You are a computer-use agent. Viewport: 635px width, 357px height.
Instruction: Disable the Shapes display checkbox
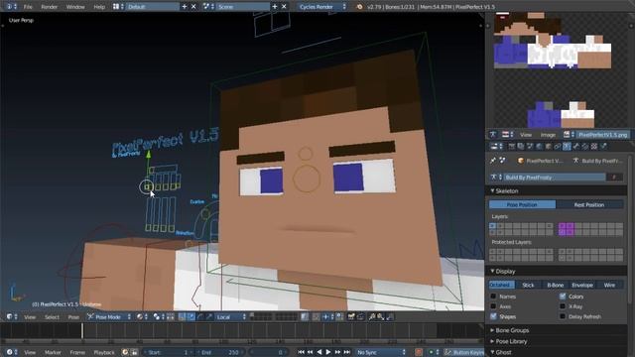(493, 316)
